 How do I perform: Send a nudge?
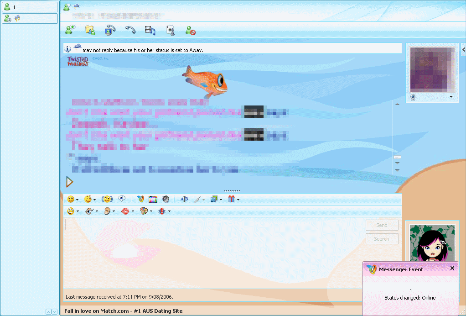tap(107, 199)
